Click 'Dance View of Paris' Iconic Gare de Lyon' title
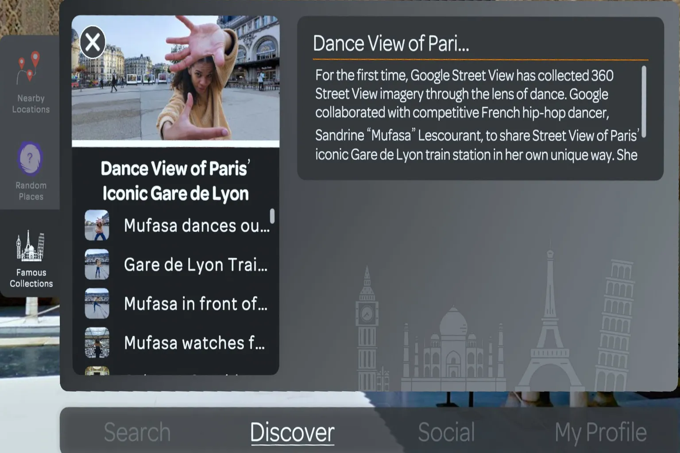Viewport: 680px width, 453px height. (175, 181)
